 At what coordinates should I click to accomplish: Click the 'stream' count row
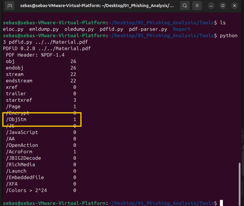41,74
